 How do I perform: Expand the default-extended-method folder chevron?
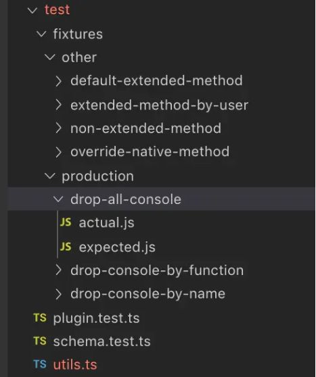point(58,81)
